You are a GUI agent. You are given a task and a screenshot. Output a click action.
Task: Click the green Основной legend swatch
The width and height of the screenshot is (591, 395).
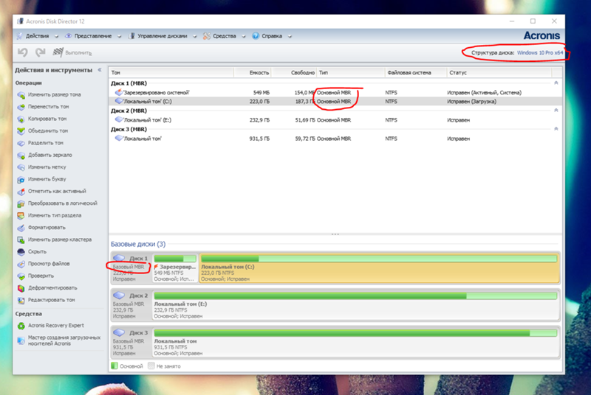[115, 366]
